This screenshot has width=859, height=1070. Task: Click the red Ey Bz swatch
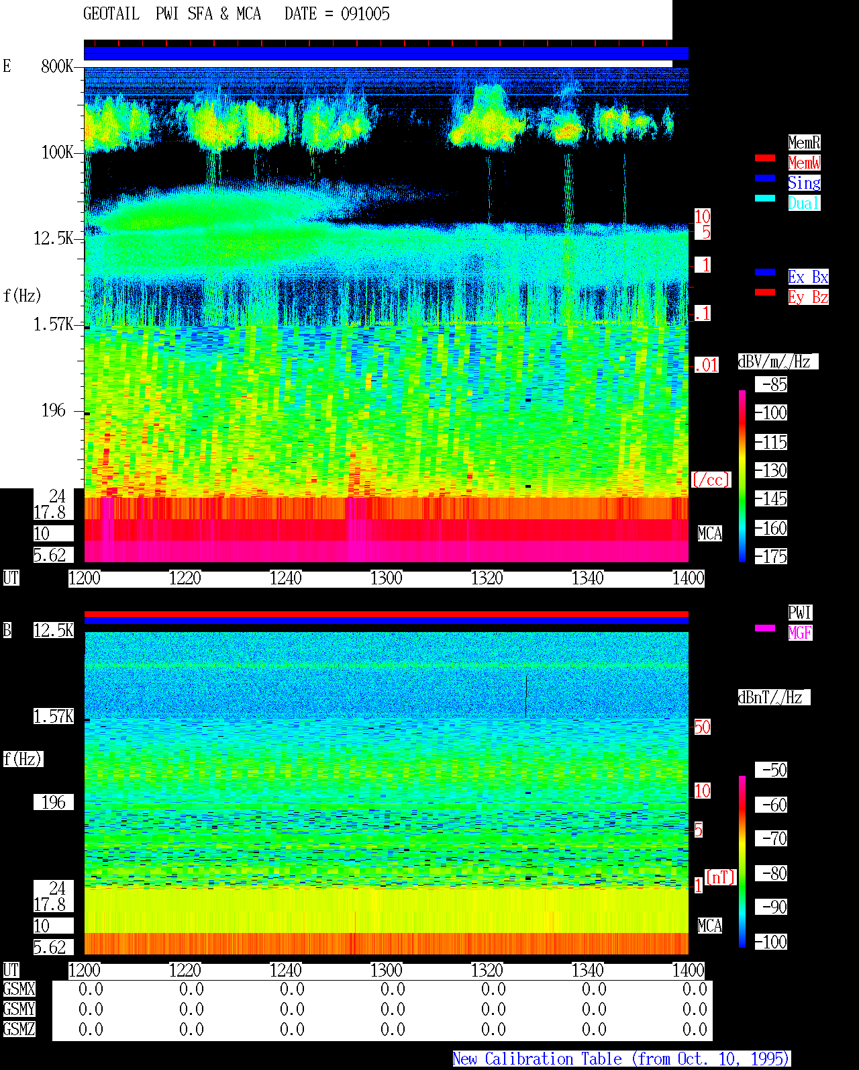coord(765,292)
